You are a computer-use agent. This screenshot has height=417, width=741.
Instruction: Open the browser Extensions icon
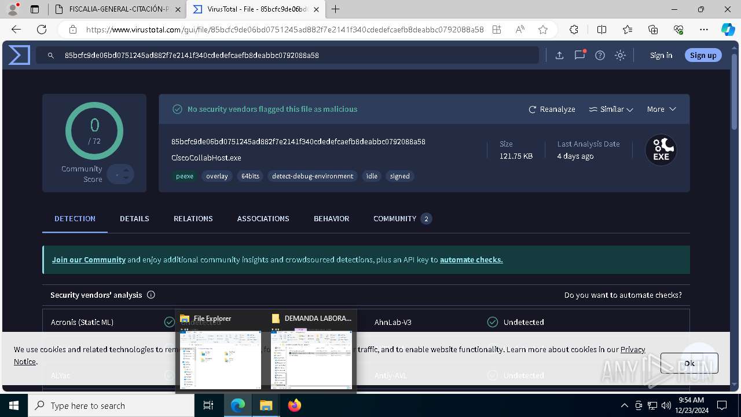click(574, 30)
